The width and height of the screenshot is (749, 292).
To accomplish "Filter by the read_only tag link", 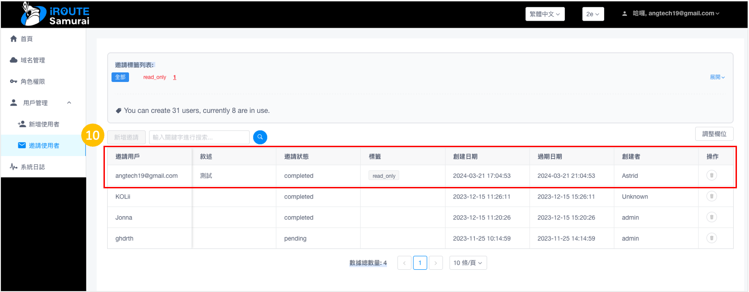I will pos(155,77).
